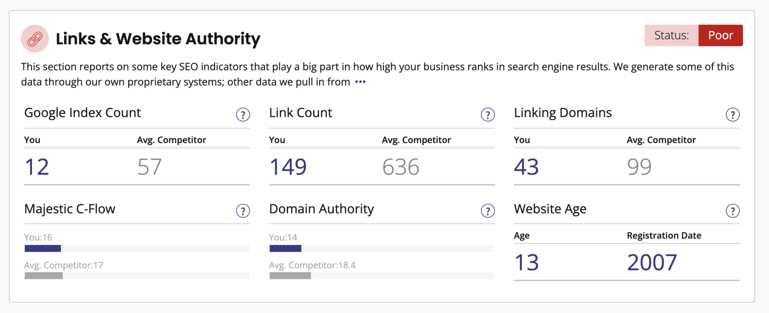Click the registration date 2007
Viewport: 769px width, 313px height.
pyautogui.click(x=652, y=263)
